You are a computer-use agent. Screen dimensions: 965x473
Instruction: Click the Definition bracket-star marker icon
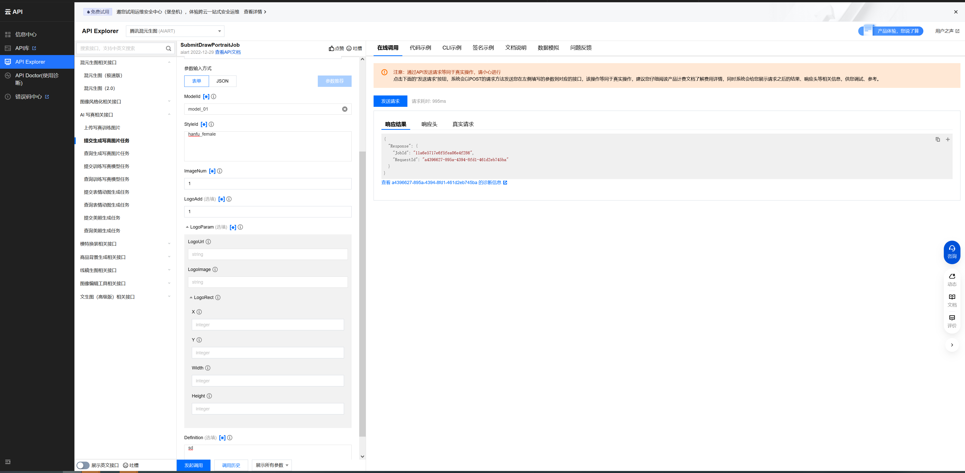click(222, 438)
